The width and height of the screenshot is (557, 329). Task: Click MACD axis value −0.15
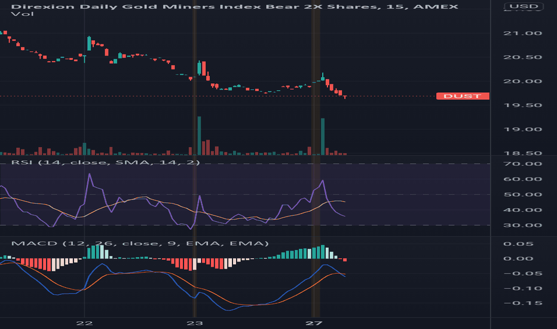point(522,303)
